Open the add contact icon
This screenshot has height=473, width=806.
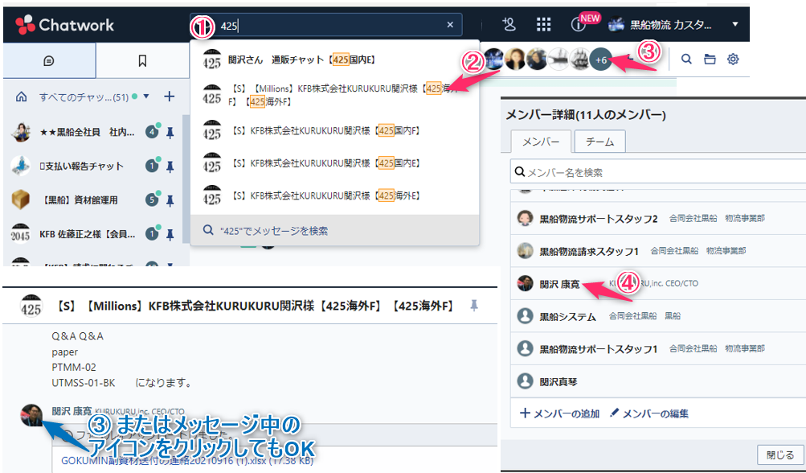509,24
